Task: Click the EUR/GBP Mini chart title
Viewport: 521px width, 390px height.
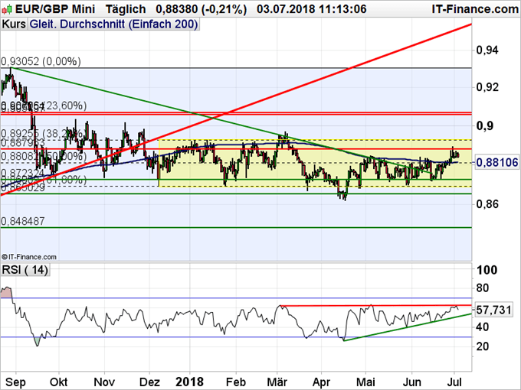Action: [55, 9]
